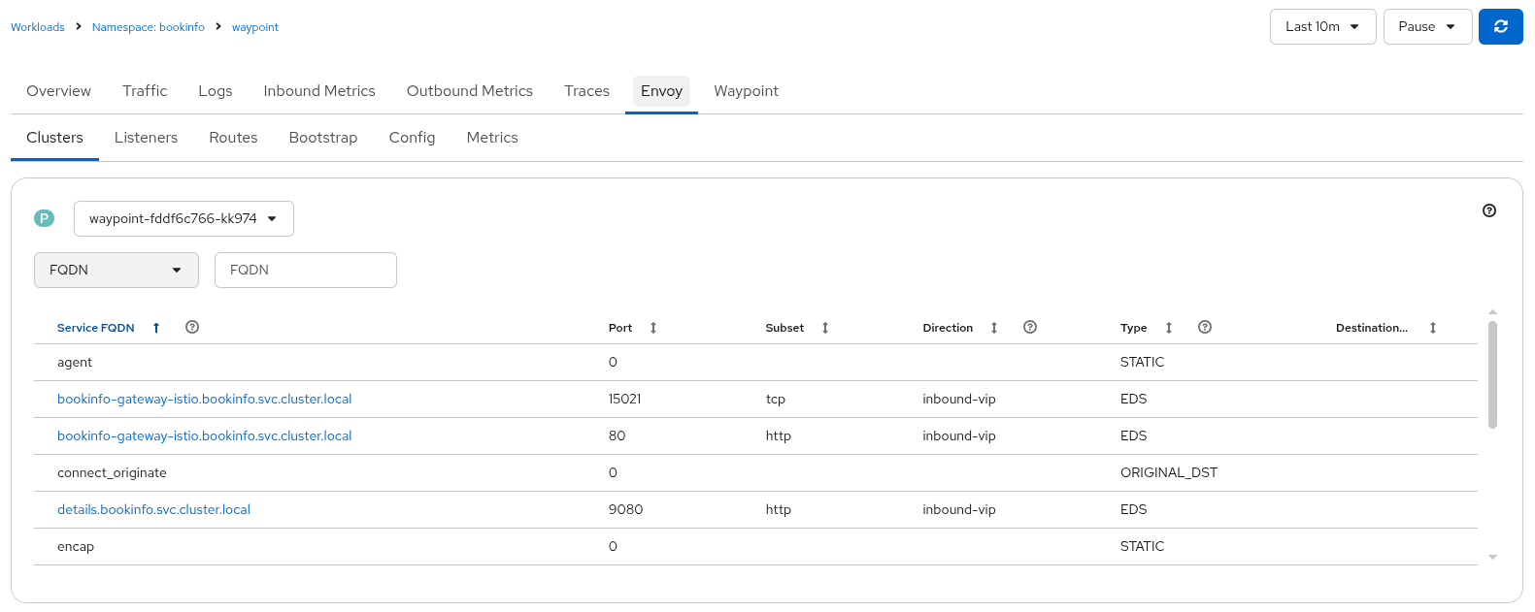Click help icon beside Type column

tap(1205, 328)
